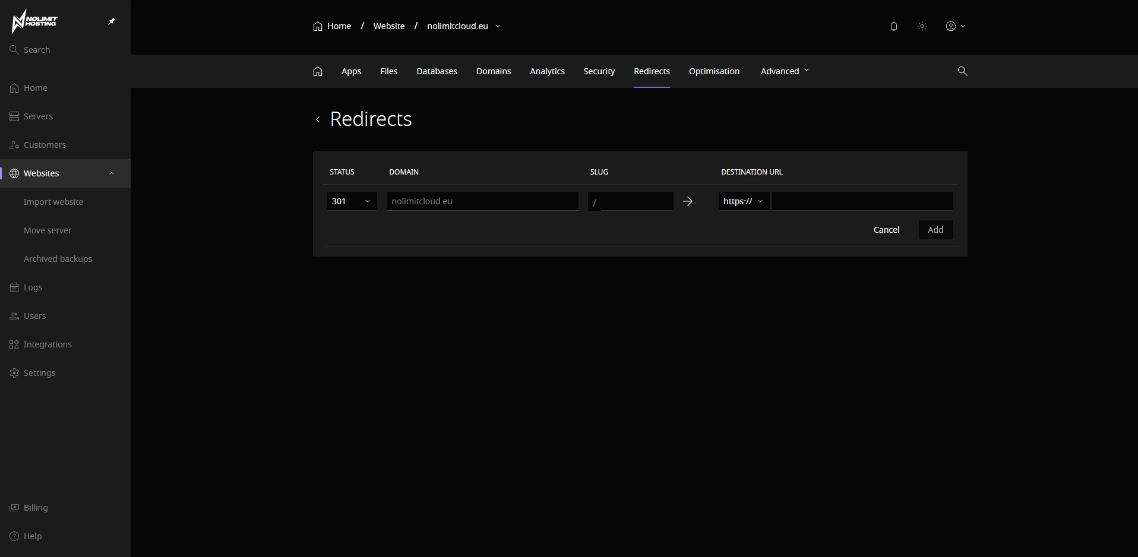Viewport: 1138px width, 557px height.
Task: Open Integrations in sidebar
Action: (x=65, y=344)
